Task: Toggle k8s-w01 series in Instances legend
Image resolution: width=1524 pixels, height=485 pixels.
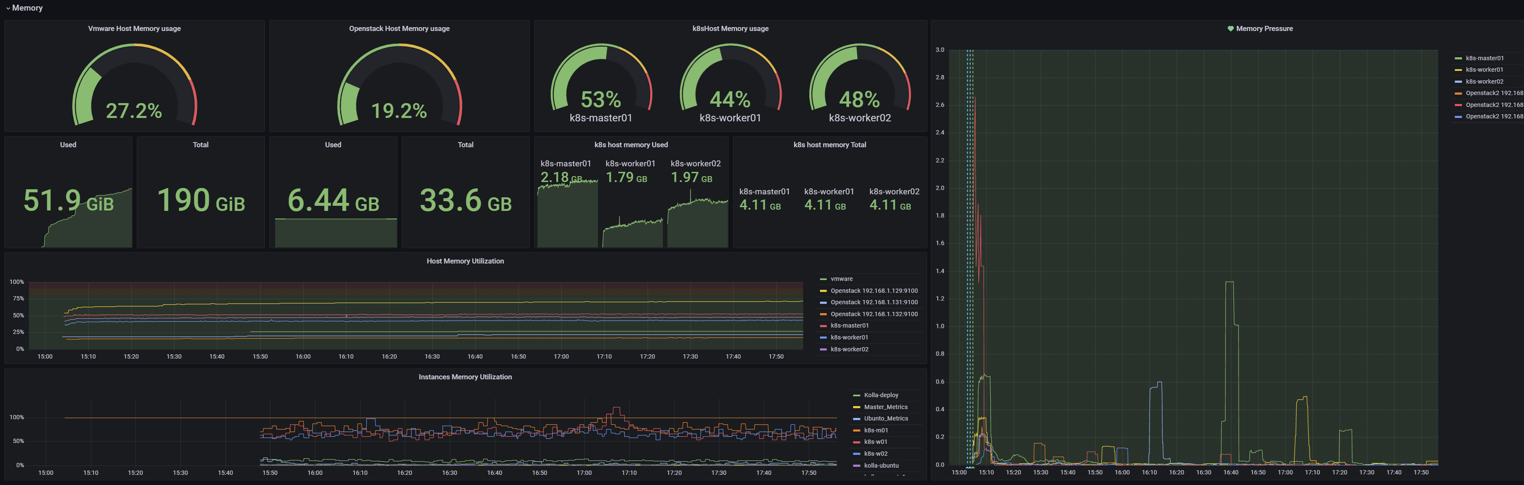Action: 875,442
